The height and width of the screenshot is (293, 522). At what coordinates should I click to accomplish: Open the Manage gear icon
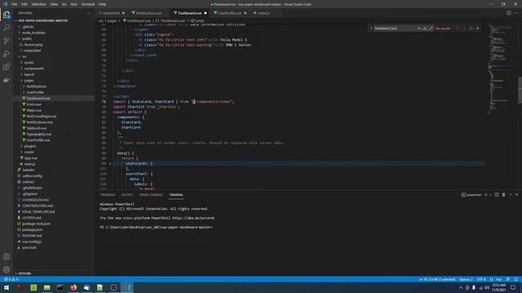click(7, 269)
